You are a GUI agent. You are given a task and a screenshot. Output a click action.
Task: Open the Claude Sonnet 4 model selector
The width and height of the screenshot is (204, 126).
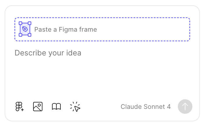(146, 107)
